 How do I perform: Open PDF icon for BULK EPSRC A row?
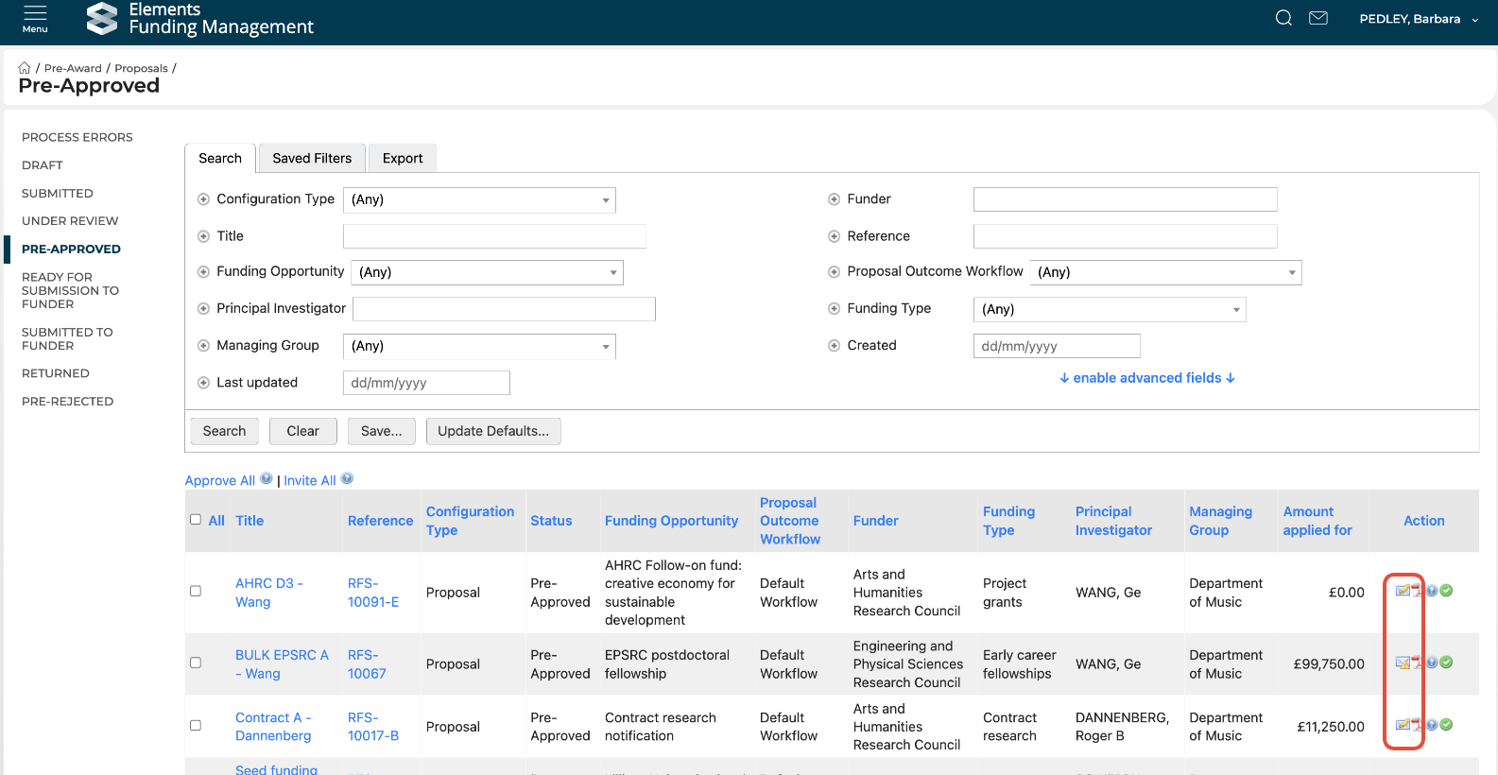coord(1417,663)
